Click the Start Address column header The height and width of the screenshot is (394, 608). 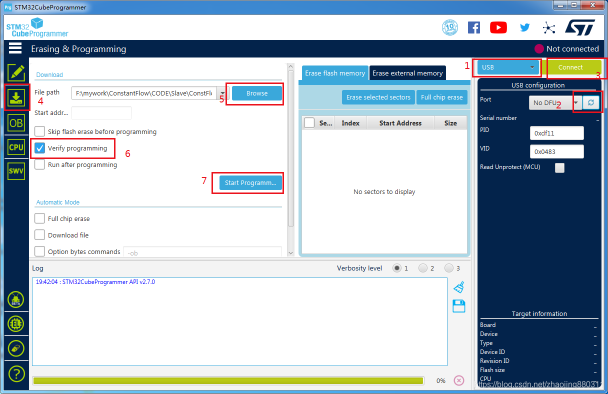pos(400,123)
